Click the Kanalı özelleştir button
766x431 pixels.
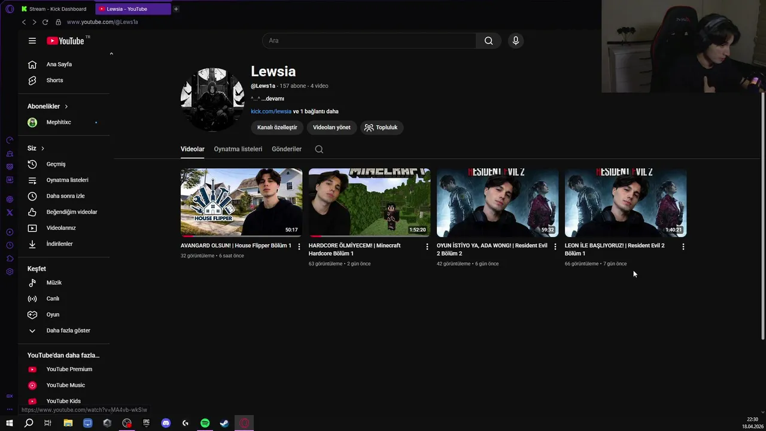click(x=277, y=128)
